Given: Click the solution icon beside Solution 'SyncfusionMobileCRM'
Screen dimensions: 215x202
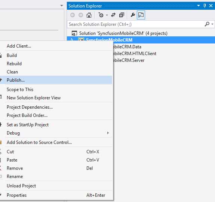Looking at the screenshot, I should [x=74, y=33].
